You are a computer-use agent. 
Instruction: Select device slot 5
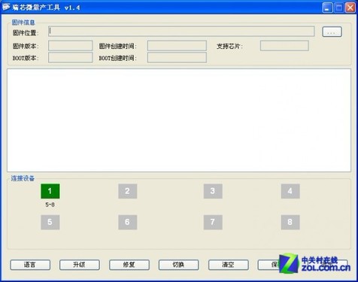pos(50,222)
